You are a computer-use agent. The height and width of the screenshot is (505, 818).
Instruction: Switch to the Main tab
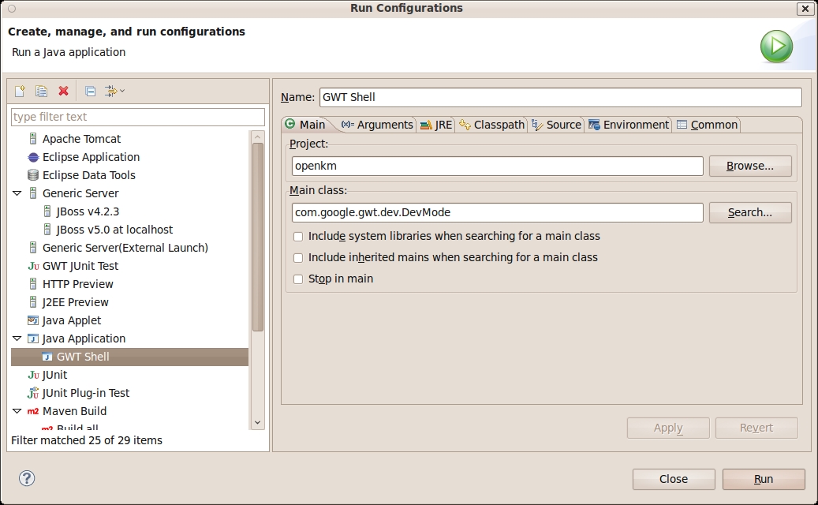click(x=306, y=125)
